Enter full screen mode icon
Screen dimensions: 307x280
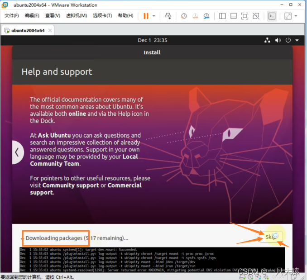coord(245,16)
